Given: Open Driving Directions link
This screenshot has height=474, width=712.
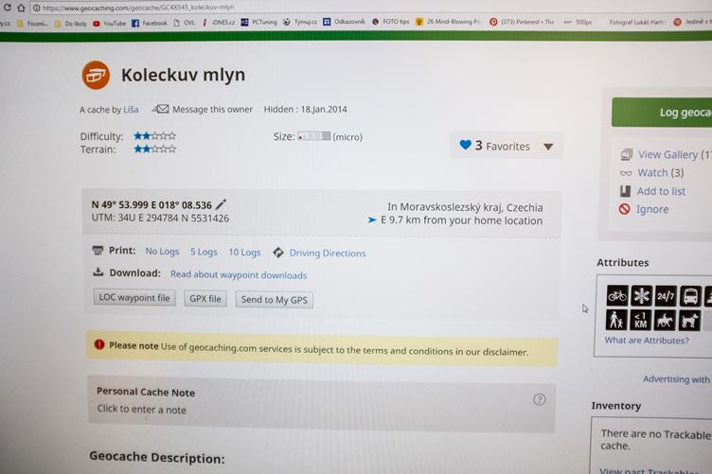Looking at the screenshot, I should [x=328, y=254].
